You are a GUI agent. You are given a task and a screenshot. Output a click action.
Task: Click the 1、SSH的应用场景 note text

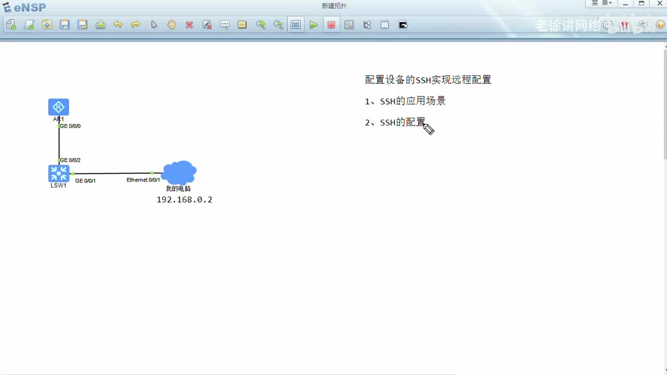pyautogui.click(x=405, y=101)
